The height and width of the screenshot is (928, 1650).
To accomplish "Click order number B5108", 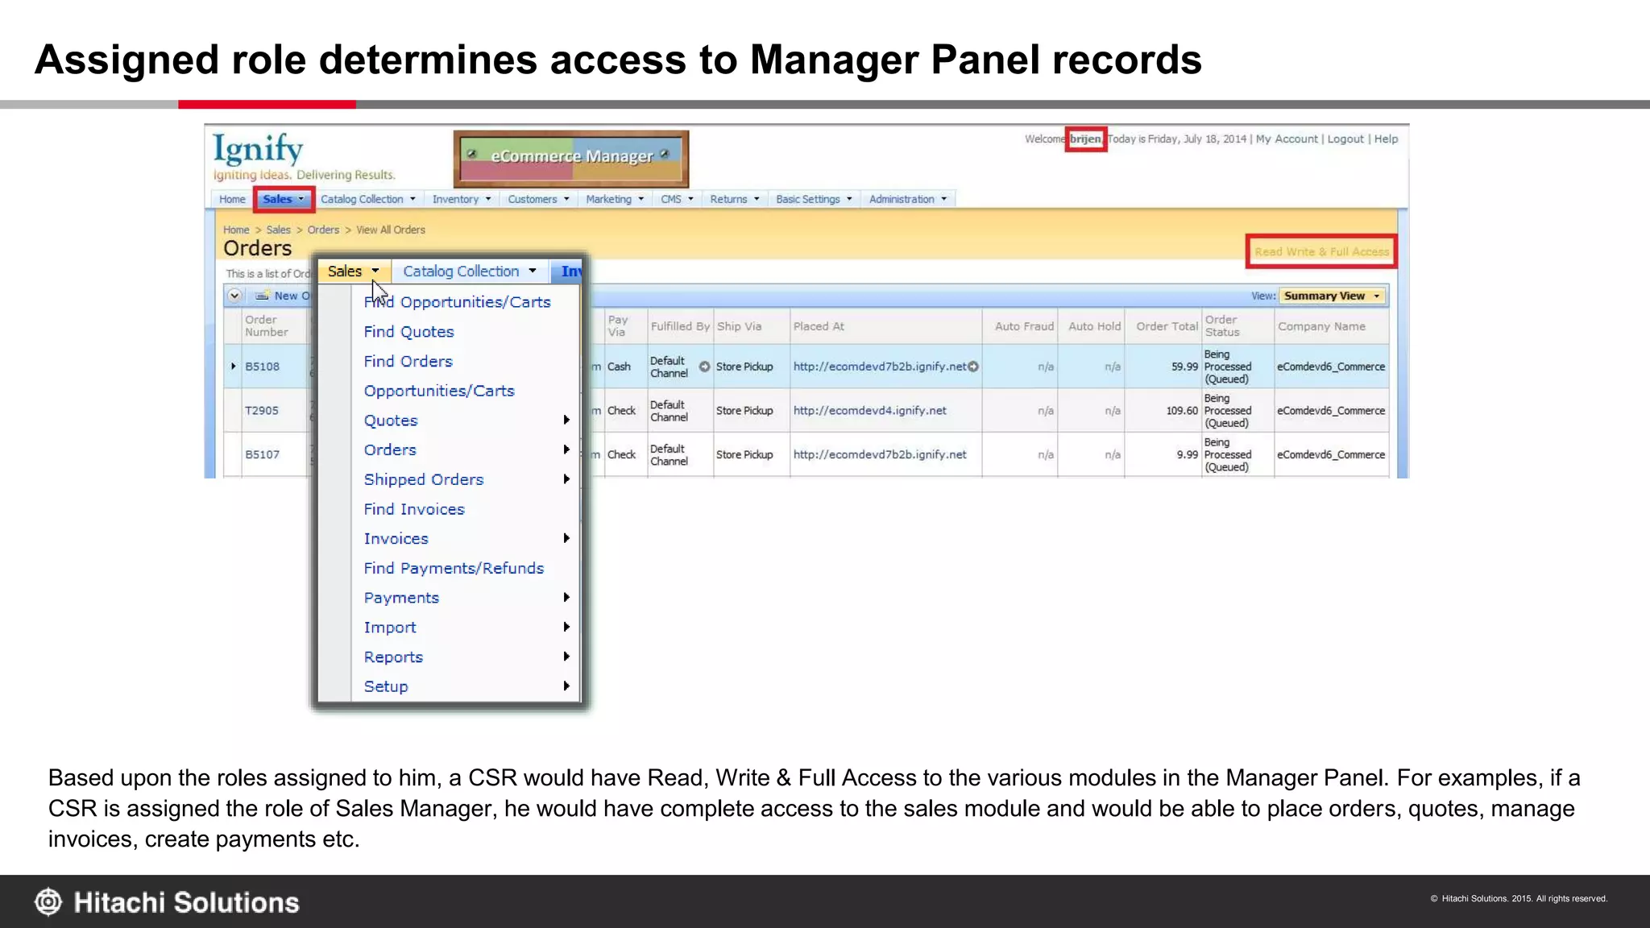I will [262, 367].
